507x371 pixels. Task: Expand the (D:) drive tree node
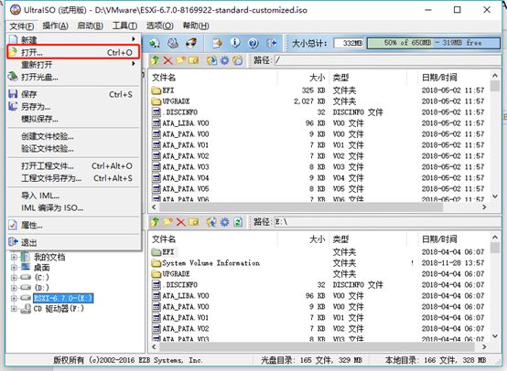coord(14,288)
